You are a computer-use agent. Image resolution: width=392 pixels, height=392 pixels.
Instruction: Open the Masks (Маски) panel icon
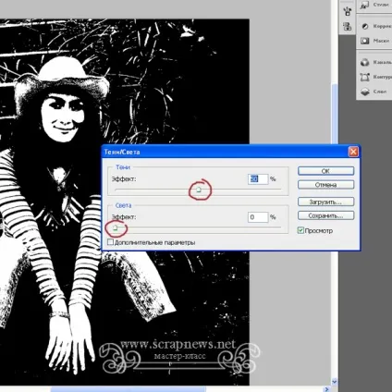coord(365,41)
